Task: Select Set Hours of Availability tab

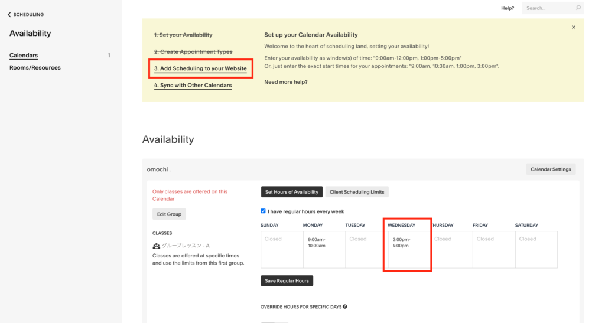Action: click(292, 192)
